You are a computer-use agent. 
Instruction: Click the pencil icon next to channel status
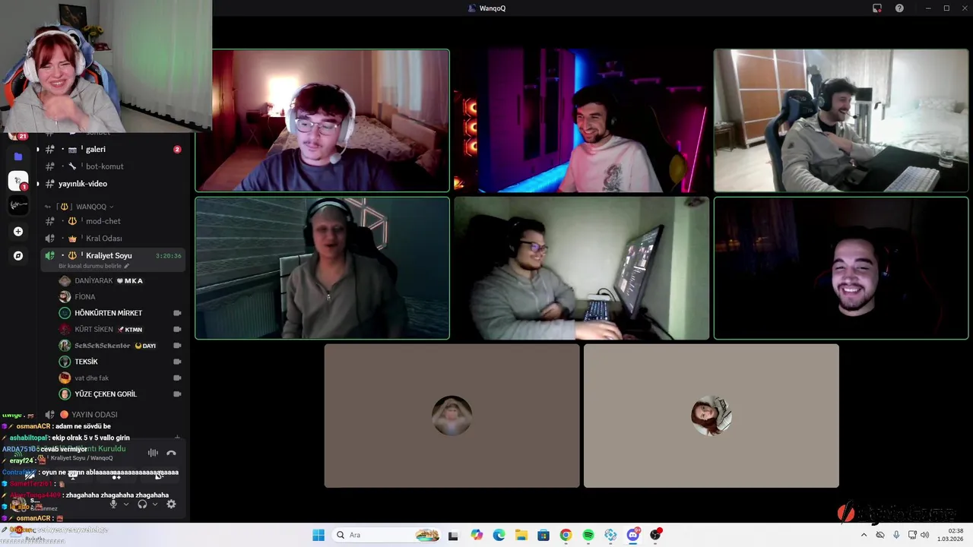click(x=127, y=266)
